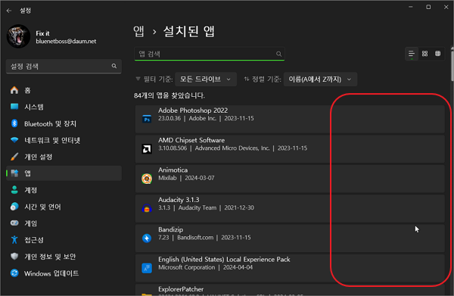Select the AMD Chipset Software entry
This screenshot has height=296, width=454.
coord(290,149)
